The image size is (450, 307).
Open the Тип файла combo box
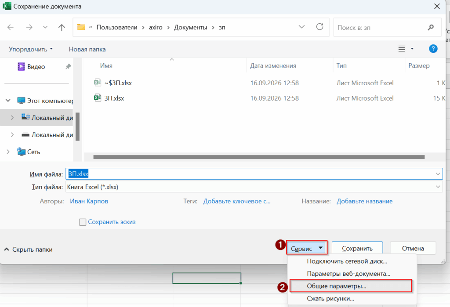pyautogui.click(x=254, y=187)
